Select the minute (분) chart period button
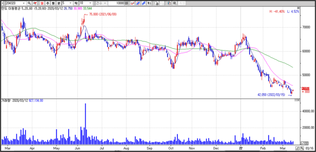 click(x=58, y=3)
